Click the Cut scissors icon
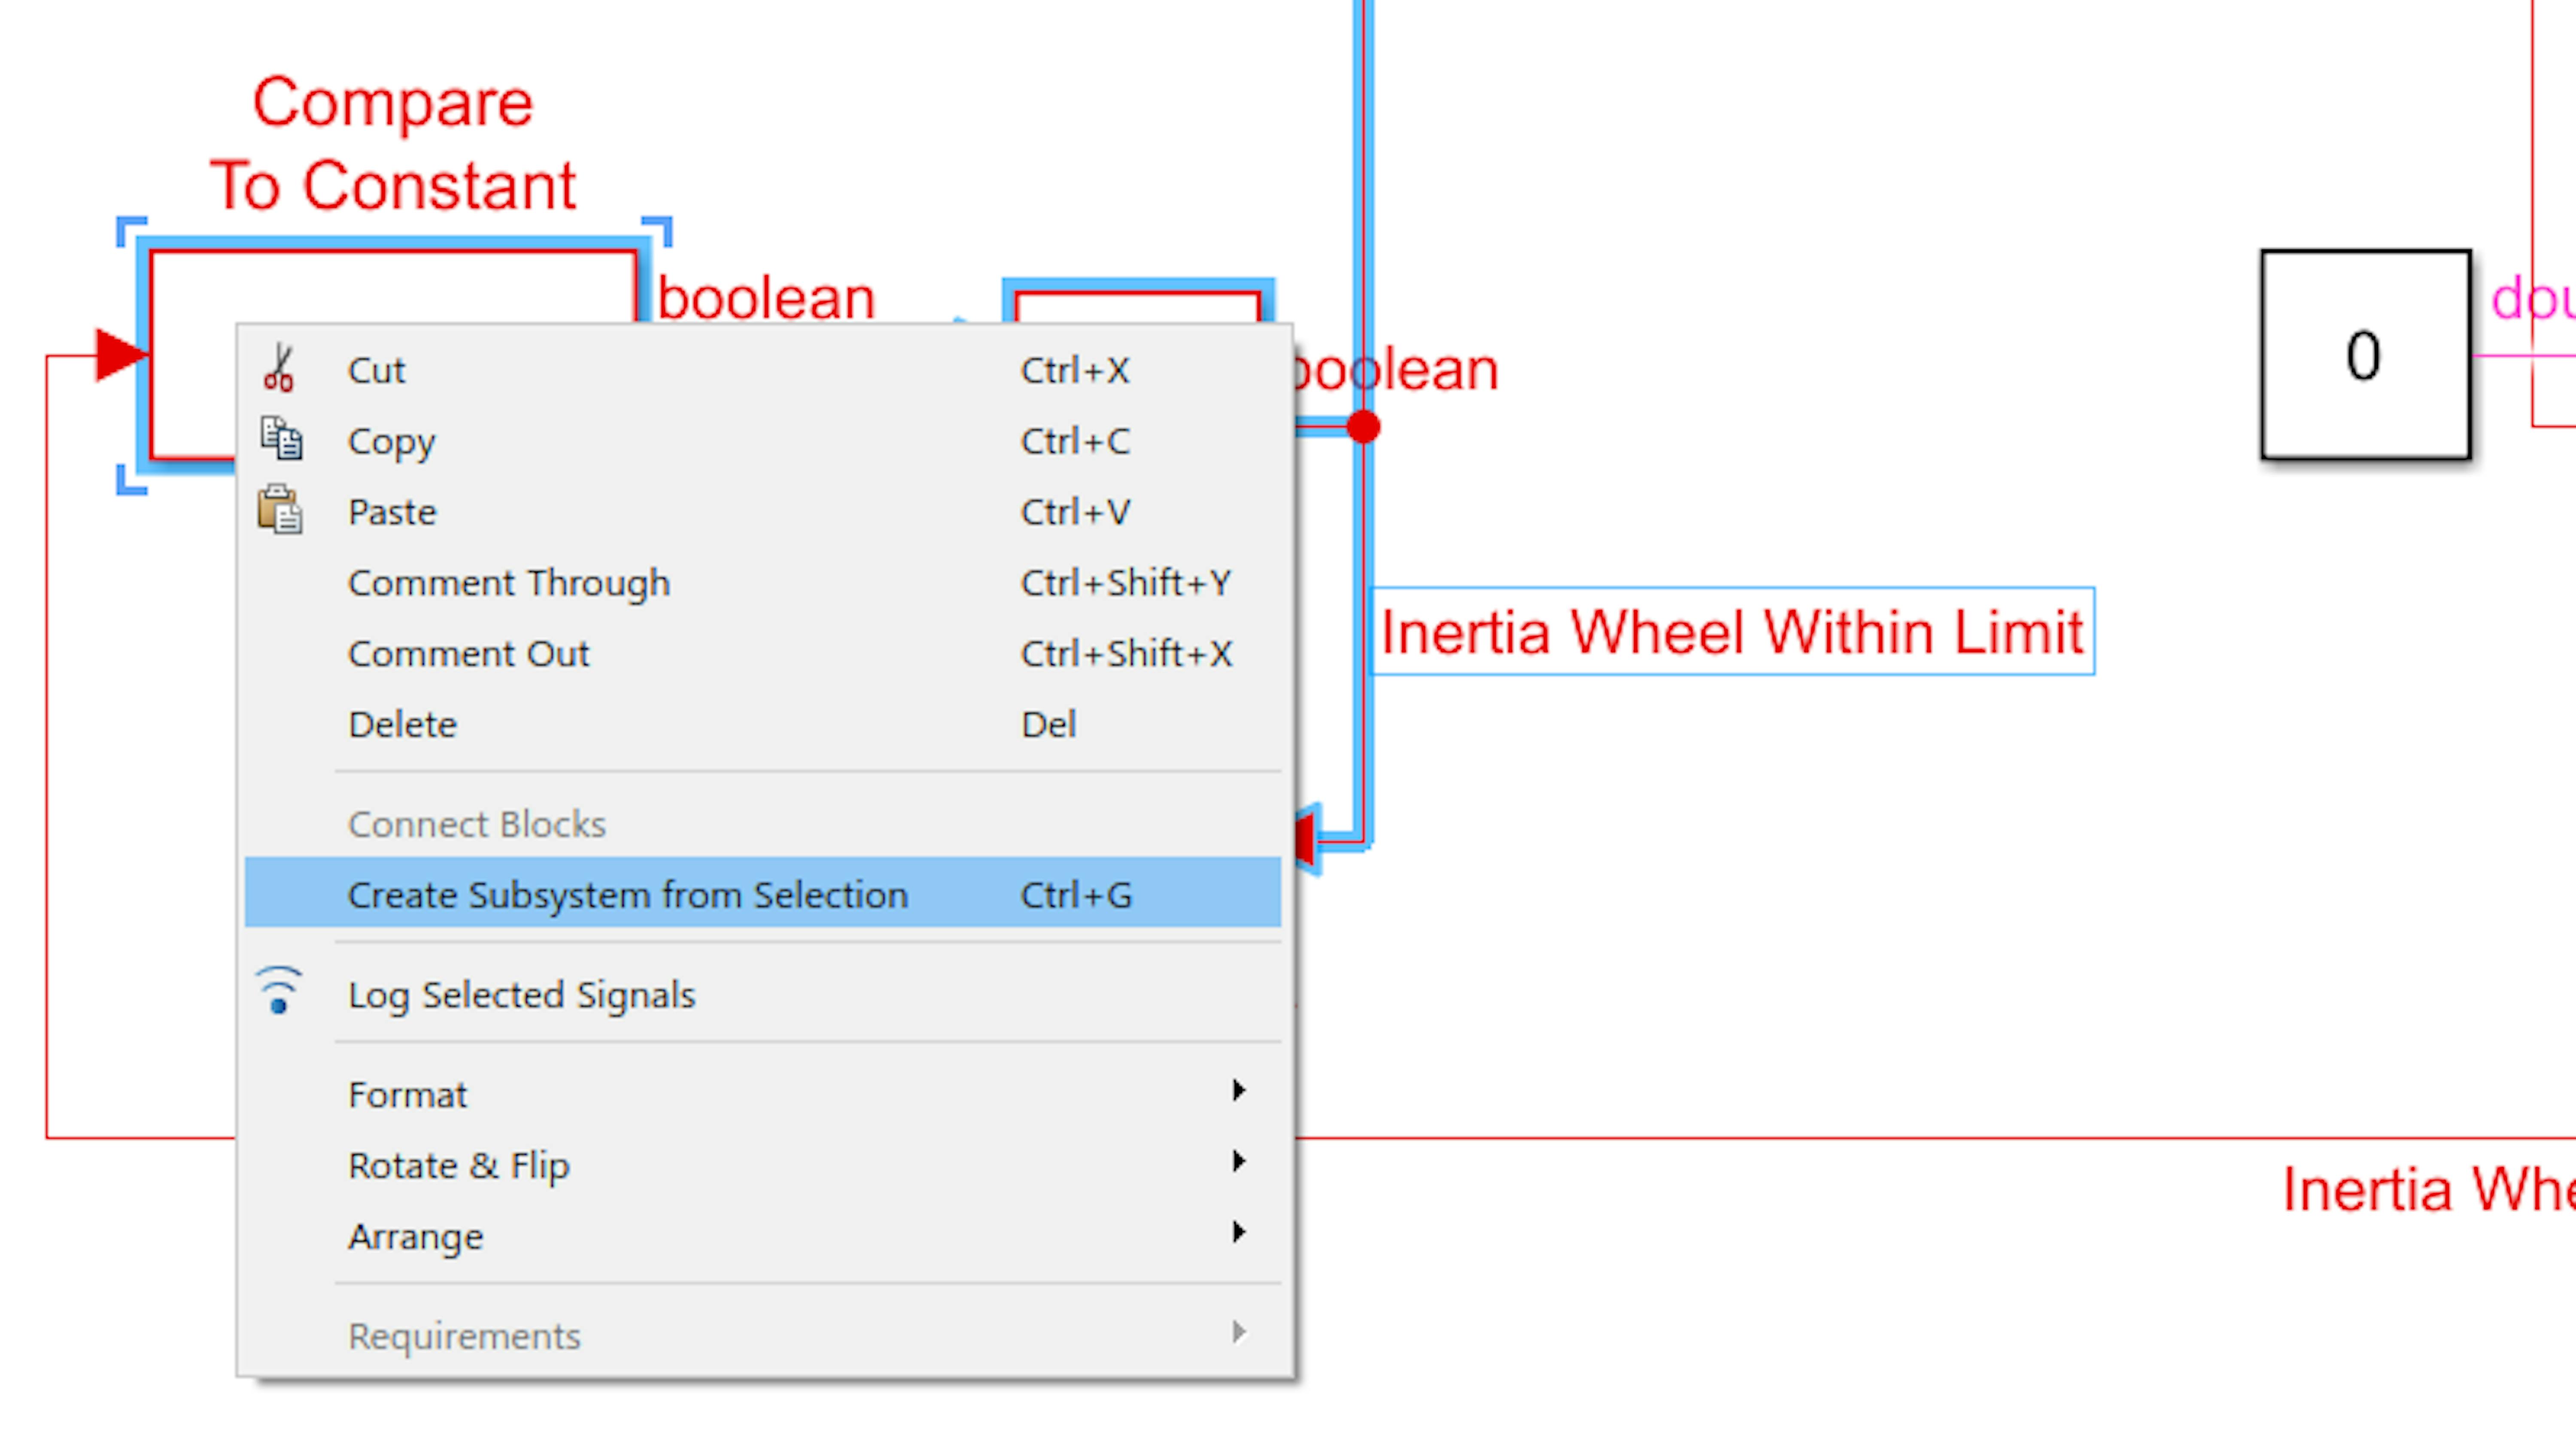This screenshot has height=1449, width=2576. pyautogui.click(x=279, y=368)
